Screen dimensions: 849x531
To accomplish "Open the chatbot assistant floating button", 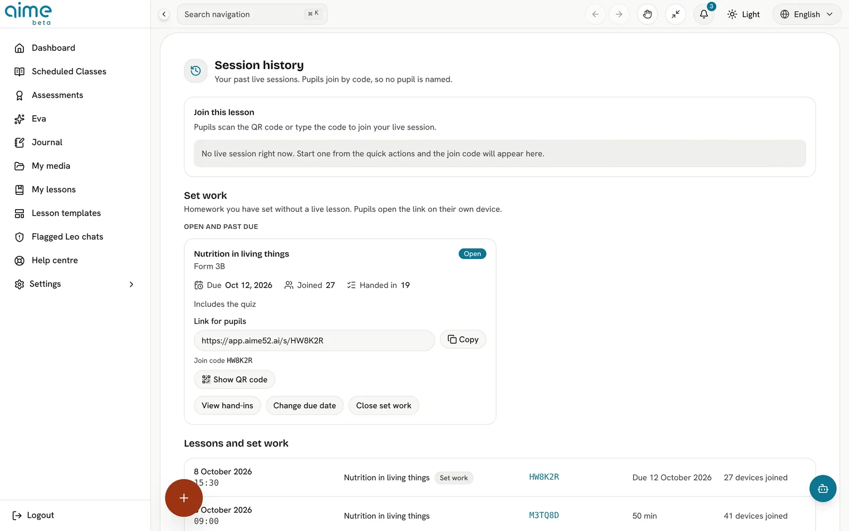I will coord(823,489).
